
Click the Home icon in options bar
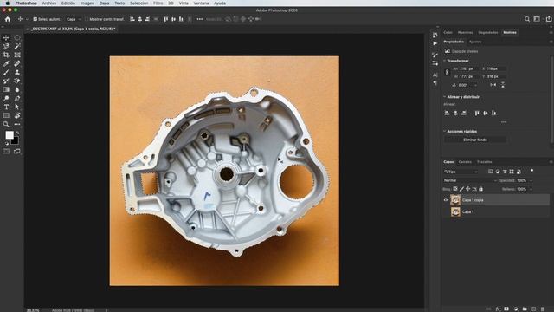tap(8, 19)
